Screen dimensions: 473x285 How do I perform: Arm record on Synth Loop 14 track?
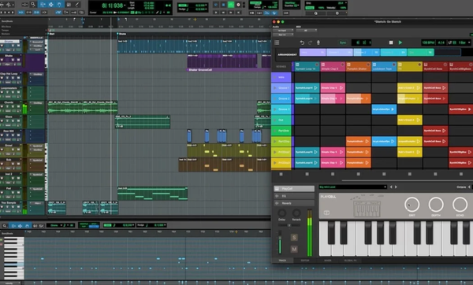click(317, 65)
